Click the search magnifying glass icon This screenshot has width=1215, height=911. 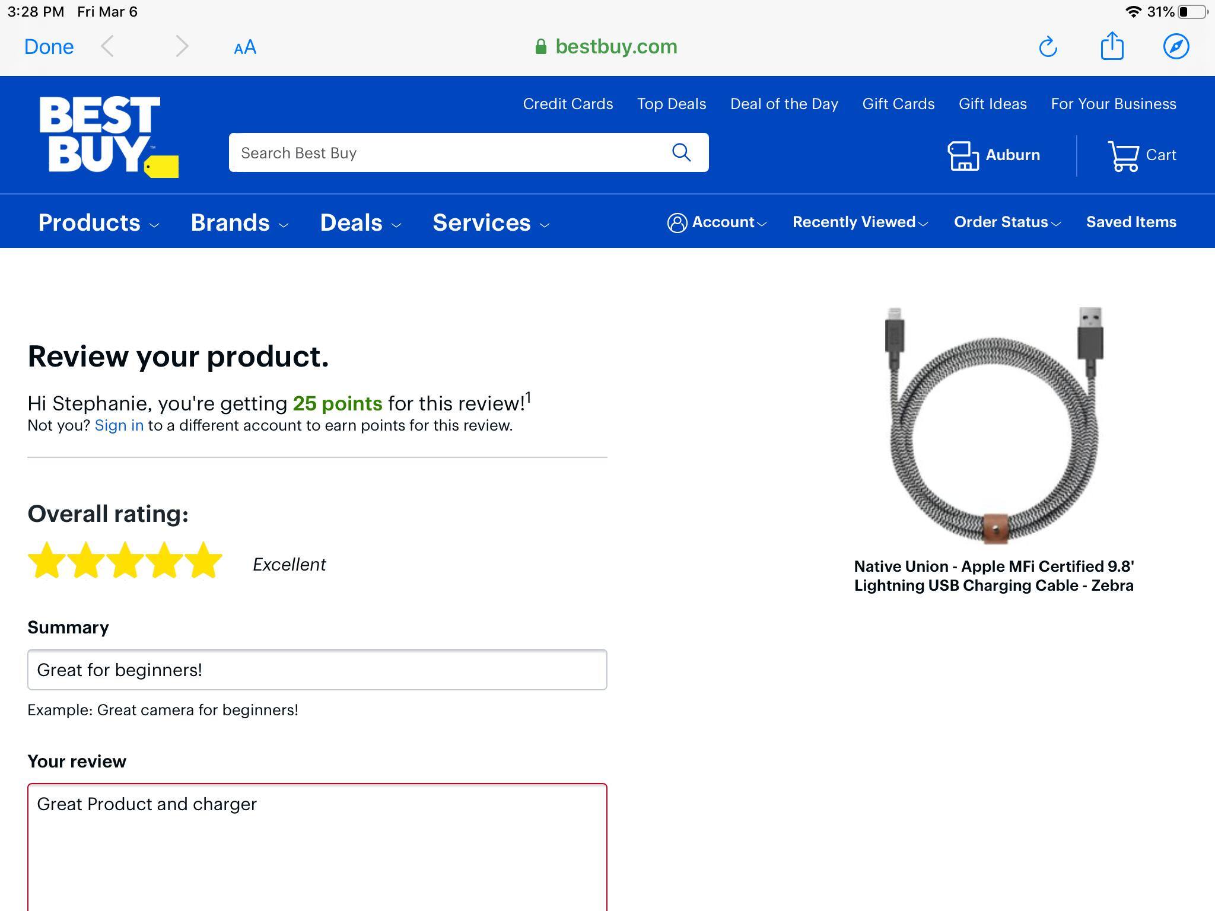coord(682,152)
